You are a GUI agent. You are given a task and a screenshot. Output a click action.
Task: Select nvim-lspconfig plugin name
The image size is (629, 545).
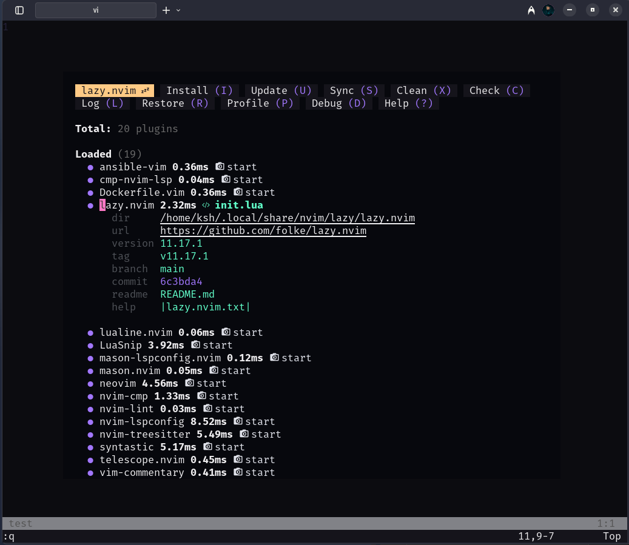click(142, 422)
